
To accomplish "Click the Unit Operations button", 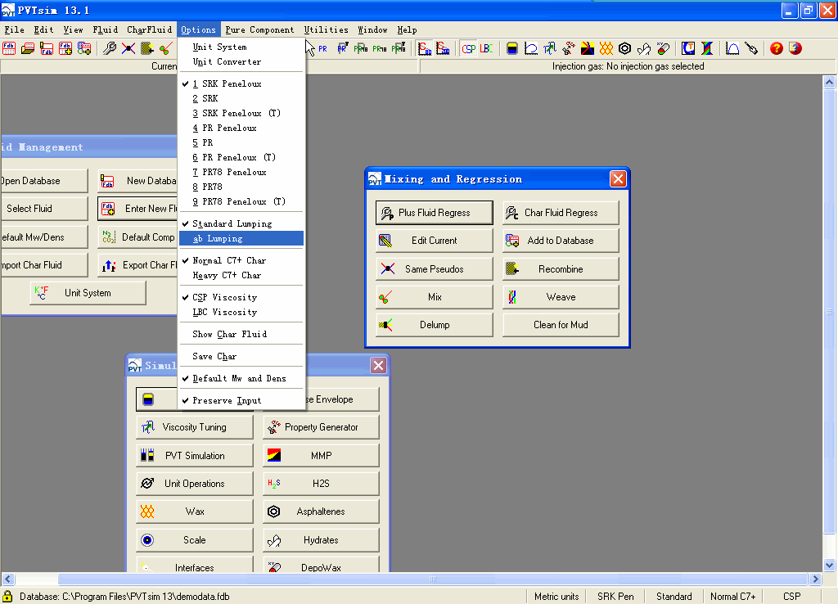I will coord(195,484).
